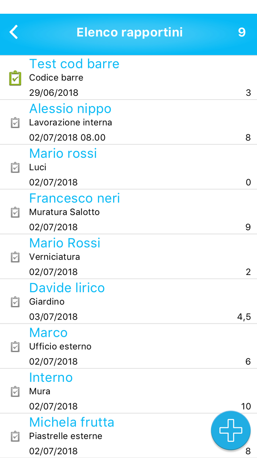The image size is (257, 458).
Task: Open the Davide lirico report
Action: tap(67, 288)
